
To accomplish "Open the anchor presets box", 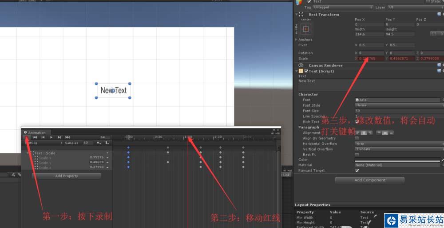I will (x=305, y=29).
